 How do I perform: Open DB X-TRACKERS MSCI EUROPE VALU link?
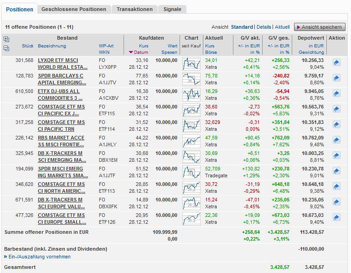61,203
